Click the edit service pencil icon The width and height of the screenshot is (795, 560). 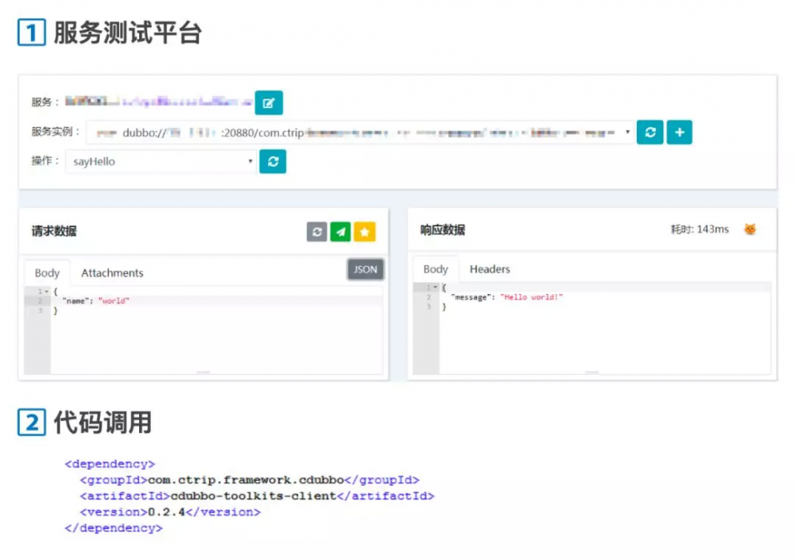click(269, 102)
